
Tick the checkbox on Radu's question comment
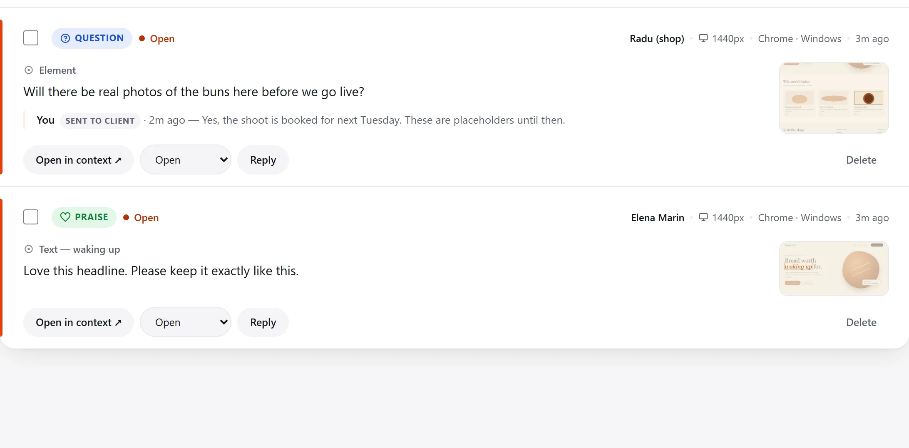(31, 38)
